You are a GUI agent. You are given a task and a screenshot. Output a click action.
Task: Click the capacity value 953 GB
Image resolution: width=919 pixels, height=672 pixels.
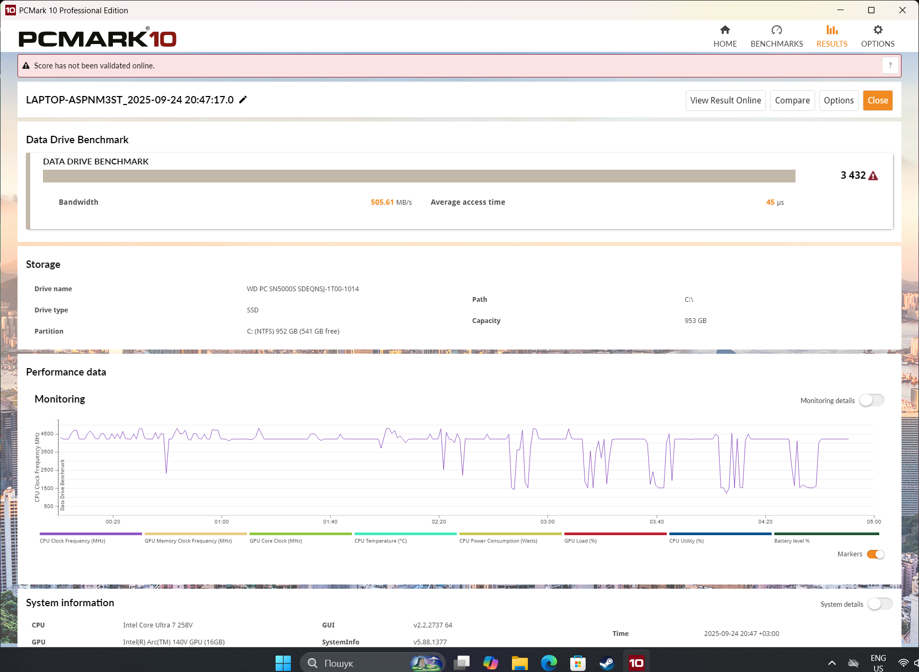695,321
